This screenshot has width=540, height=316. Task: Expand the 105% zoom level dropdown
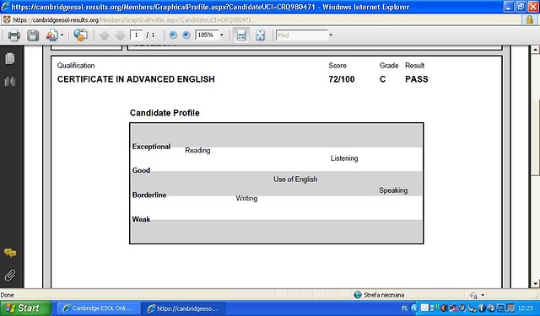[x=222, y=35]
